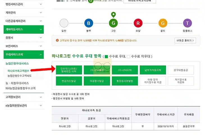Click the 제증명서 발급 수수료 면제 note
205x135 pixels.
(70, 94)
